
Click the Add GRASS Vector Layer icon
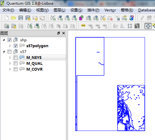coord(30,26)
